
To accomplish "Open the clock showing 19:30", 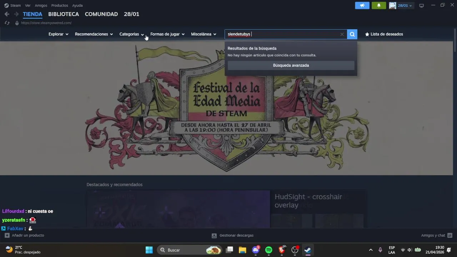I will click(x=435, y=250).
